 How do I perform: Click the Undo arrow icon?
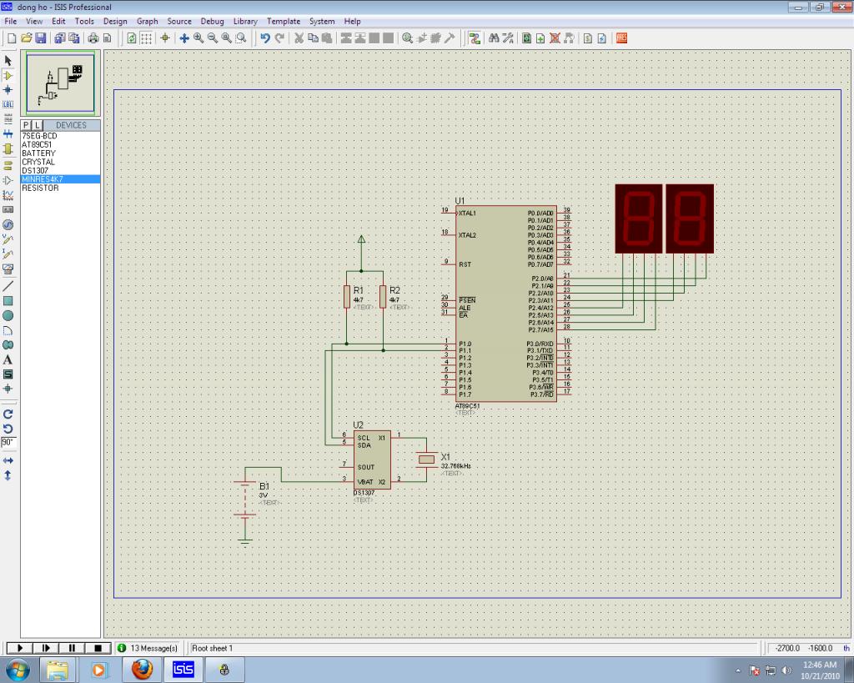265,38
